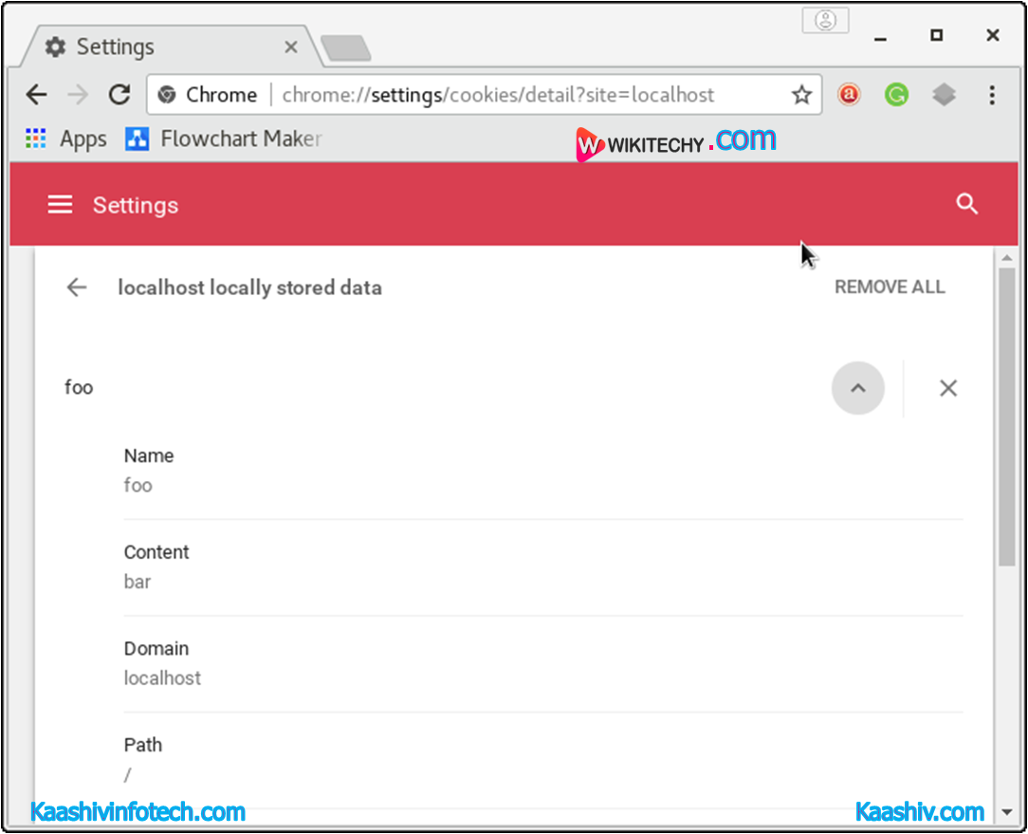1028x834 pixels.
Task: Click the scroll down arrow on scrollbar
Action: point(1006,812)
